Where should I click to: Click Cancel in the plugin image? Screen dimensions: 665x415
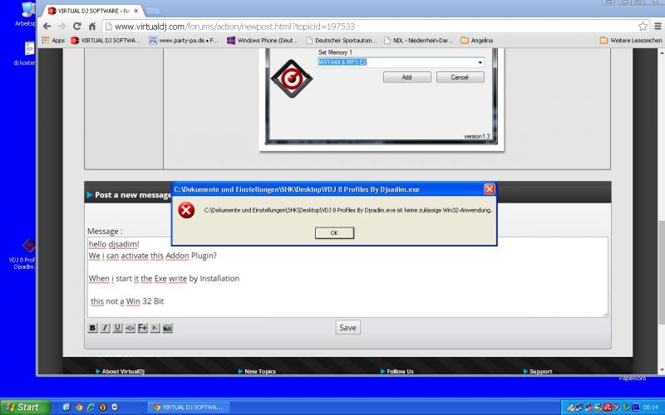coord(460,77)
